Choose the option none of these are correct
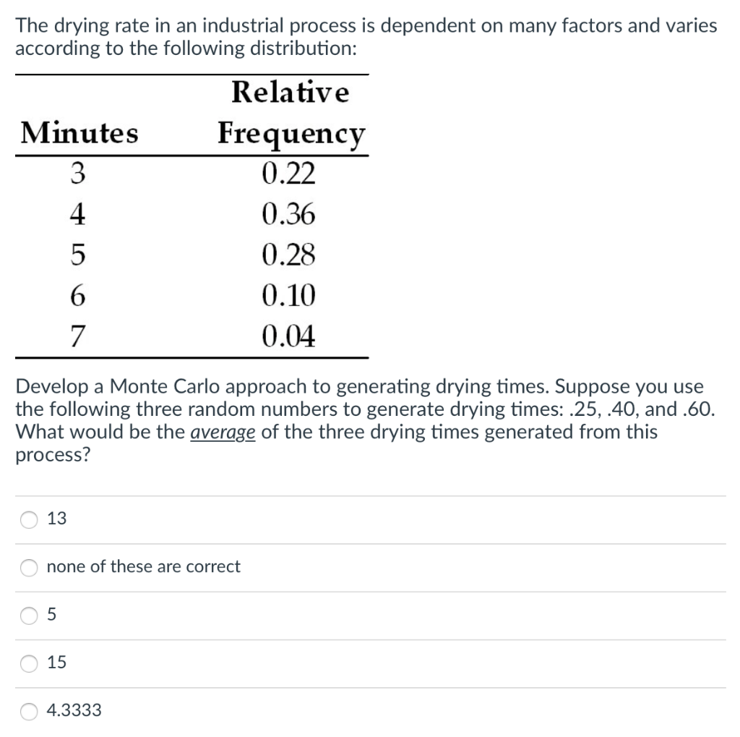Viewport: 740px width, 737px height. (27, 568)
